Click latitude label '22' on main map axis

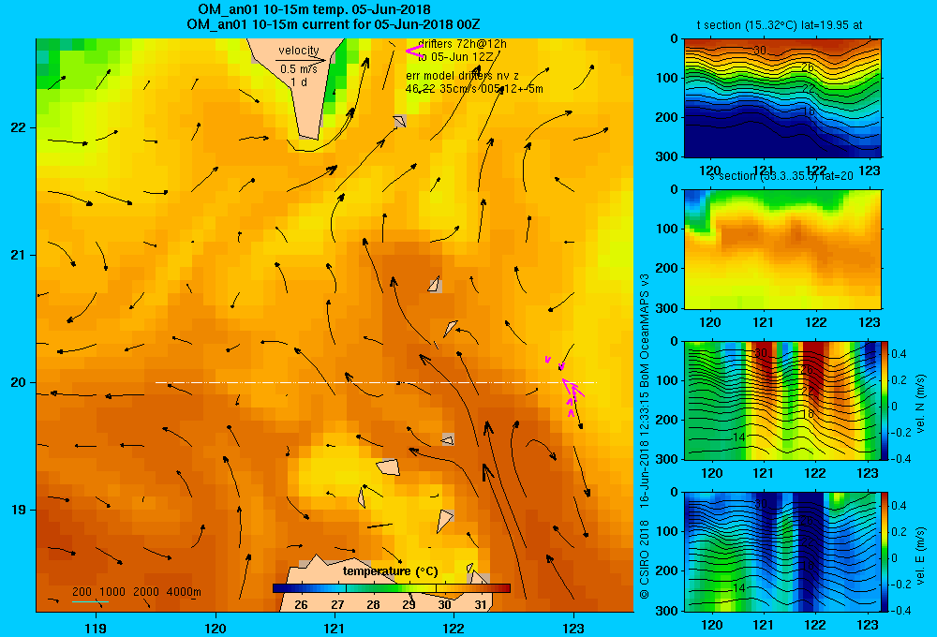(19, 128)
